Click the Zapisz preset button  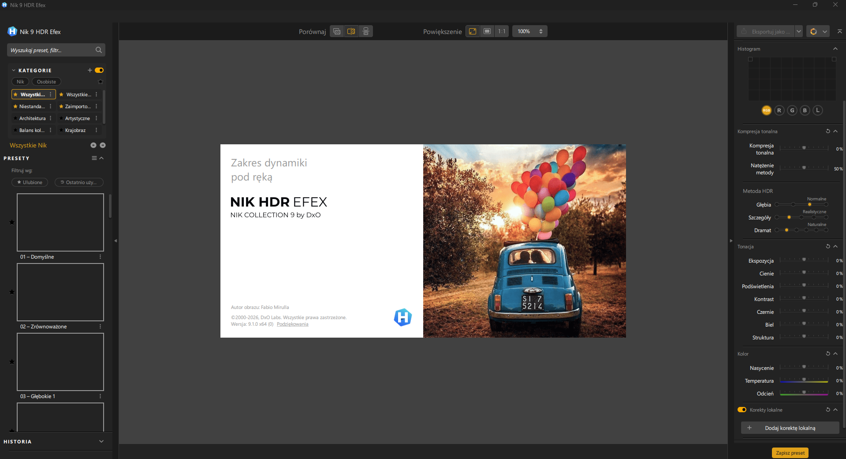[790, 453]
